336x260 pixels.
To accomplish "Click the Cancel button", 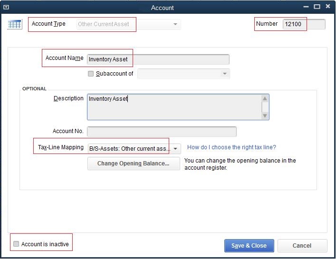I will click(302, 246).
